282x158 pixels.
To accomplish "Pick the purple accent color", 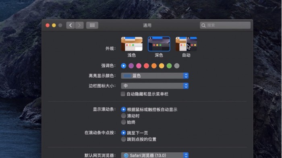I will (x=131, y=66).
